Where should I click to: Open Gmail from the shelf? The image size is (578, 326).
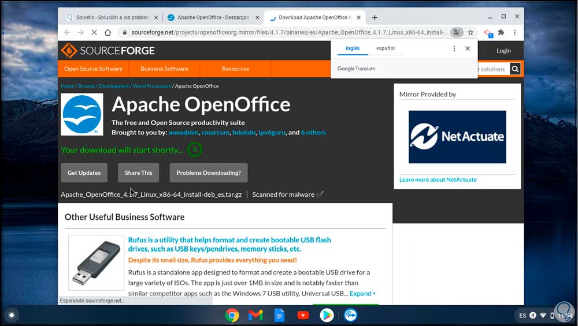(255, 316)
